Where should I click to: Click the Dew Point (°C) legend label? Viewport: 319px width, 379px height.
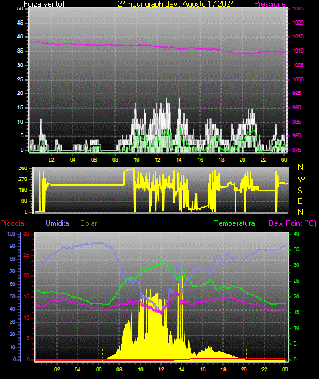[x=292, y=223]
